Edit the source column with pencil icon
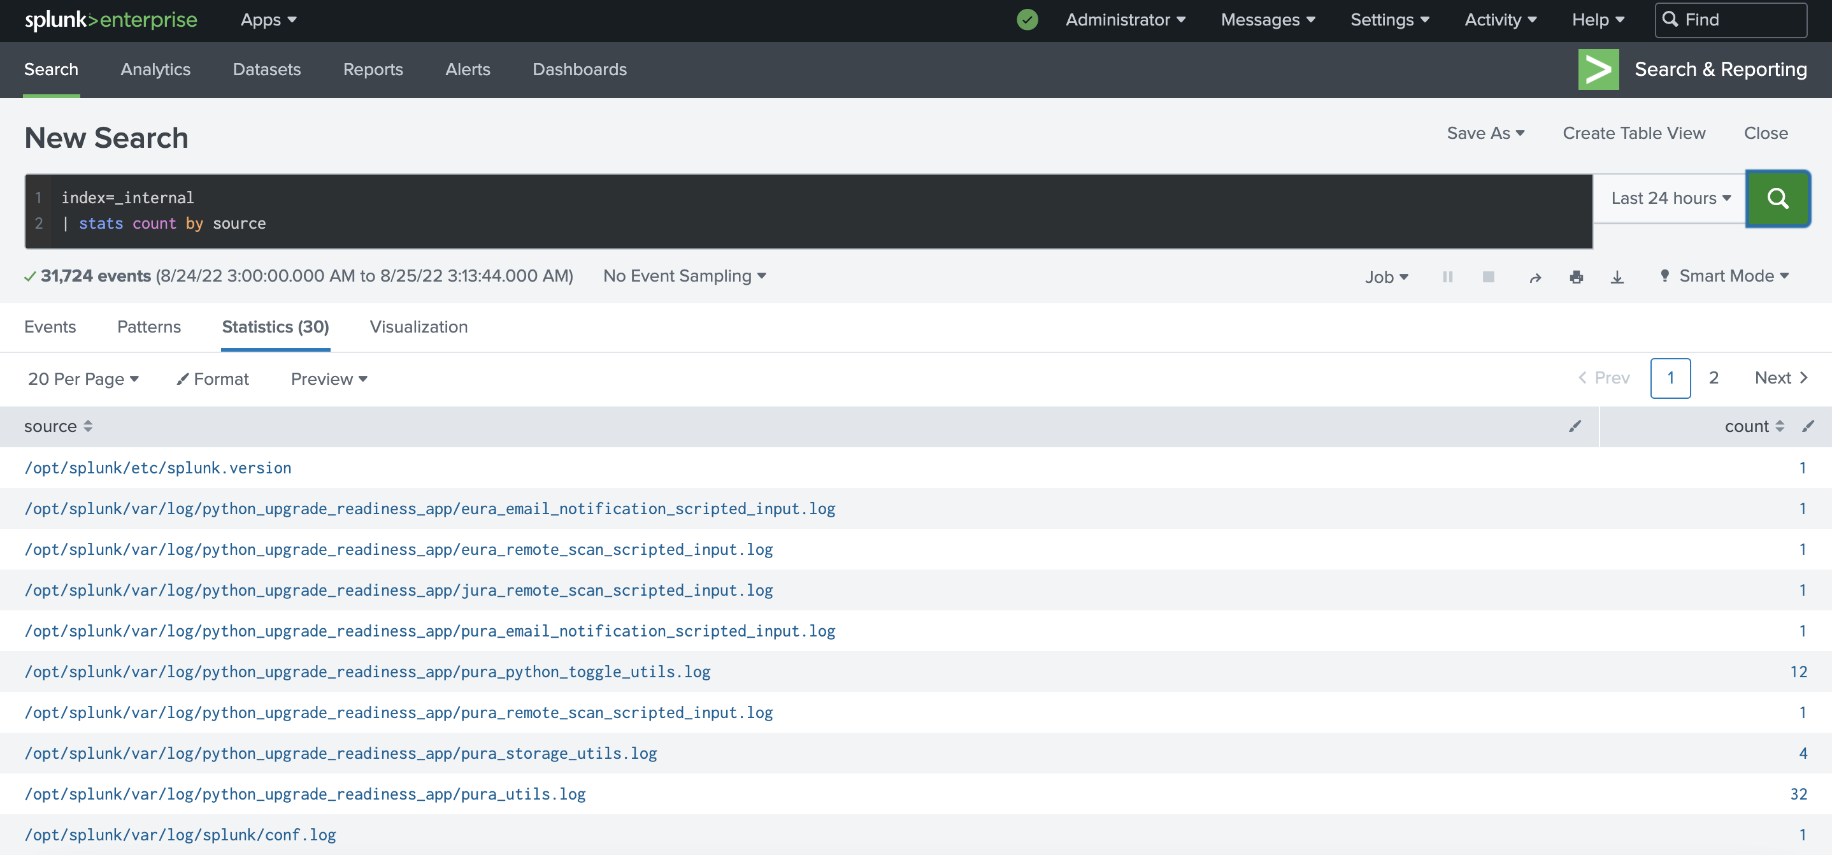The height and width of the screenshot is (855, 1832). tap(1575, 426)
